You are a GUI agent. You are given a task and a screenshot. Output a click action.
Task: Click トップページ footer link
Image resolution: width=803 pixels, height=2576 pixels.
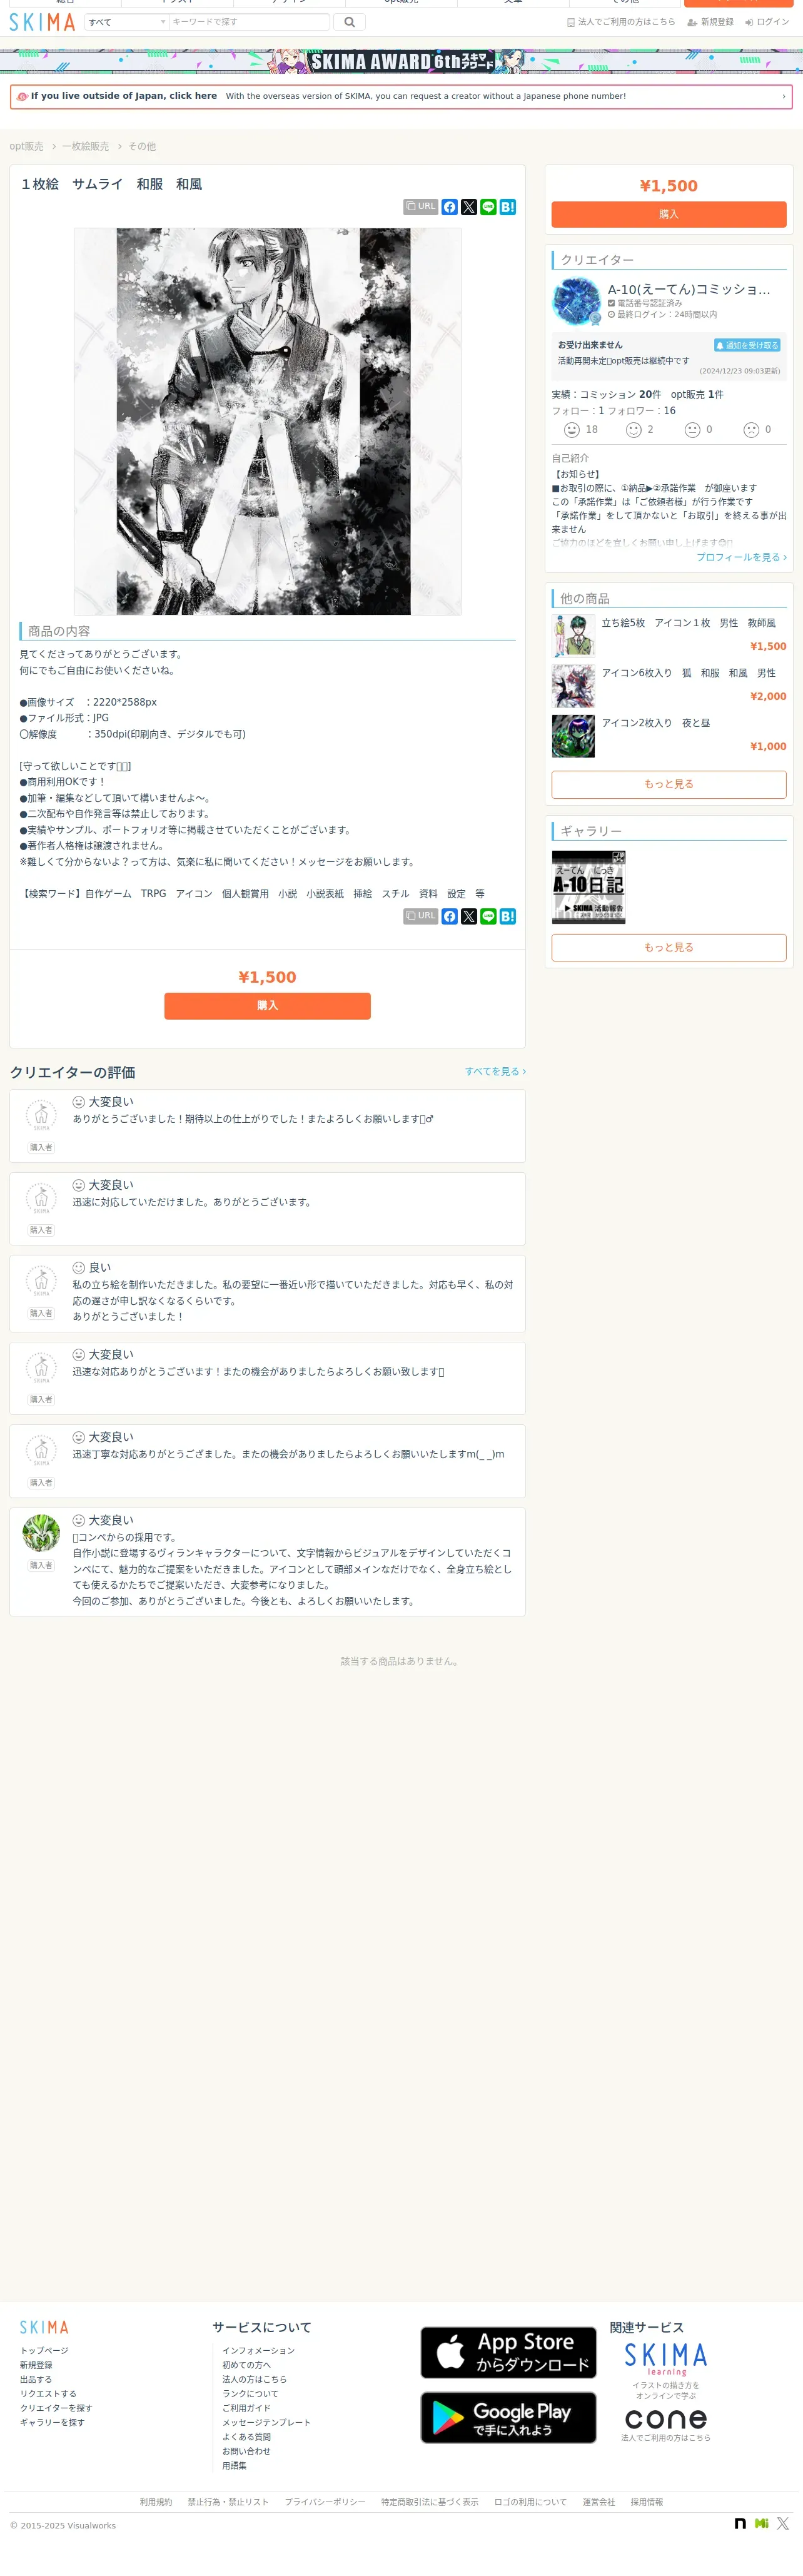tap(44, 2350)
